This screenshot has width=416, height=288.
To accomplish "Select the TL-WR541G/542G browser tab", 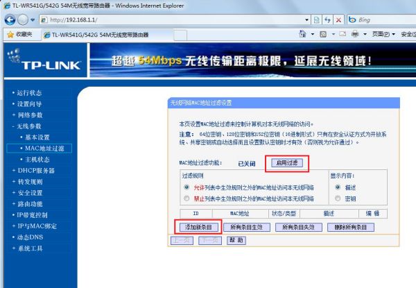I will [107, 35].
